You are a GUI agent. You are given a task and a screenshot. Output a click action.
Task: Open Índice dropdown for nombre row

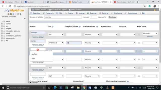[x=150, y=43]
